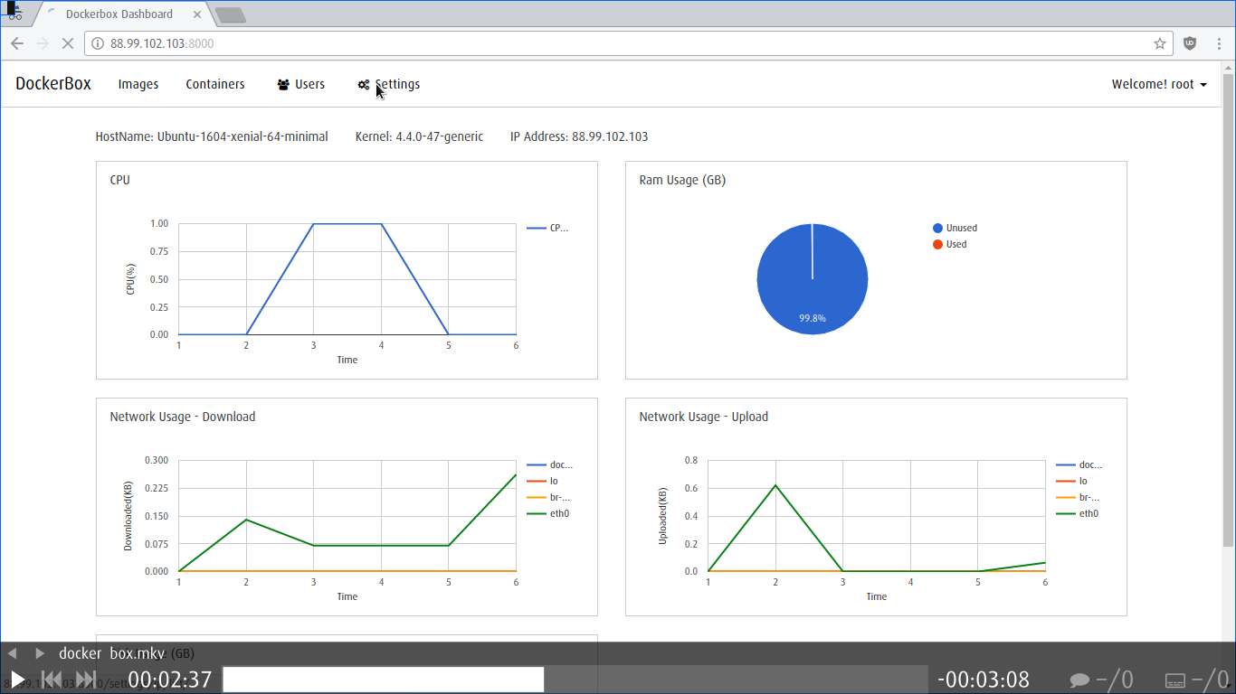Click the doc... legend in Download chart
Viewport: 1236px width, 694px height.
(x=549, y=464)
